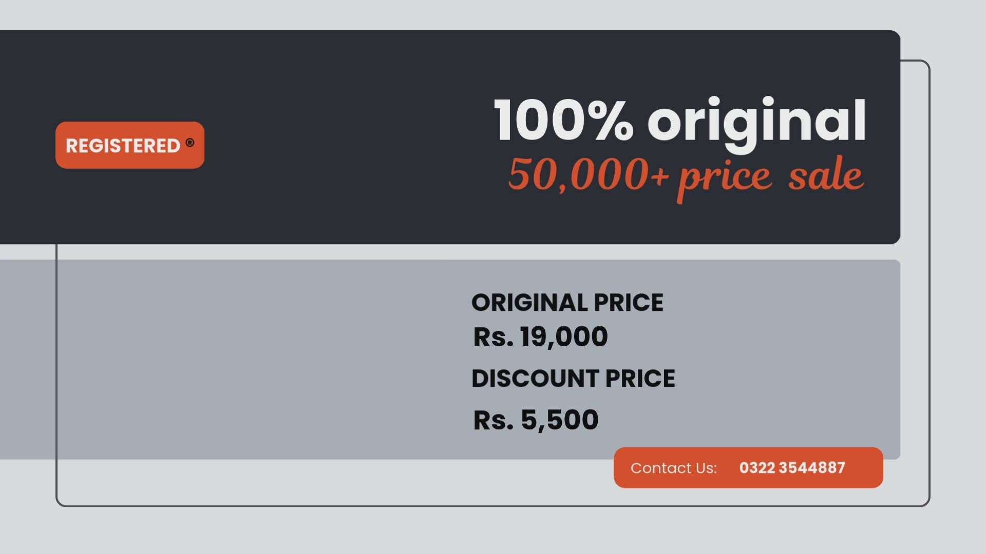This screenshot has width=986, height=554.
Task: Click the Rs. 5,500 discounted price
Action: tap(536, 420)
